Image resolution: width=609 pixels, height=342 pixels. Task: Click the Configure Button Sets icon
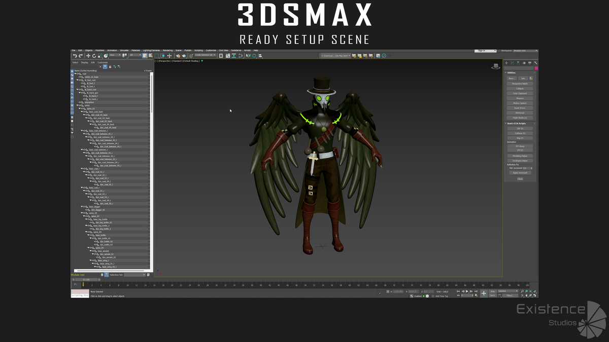[531, 79]
